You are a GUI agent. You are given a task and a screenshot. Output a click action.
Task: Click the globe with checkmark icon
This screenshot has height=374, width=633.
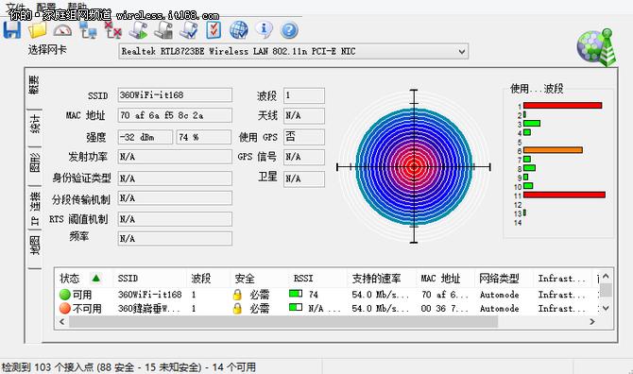click(239, 30)
